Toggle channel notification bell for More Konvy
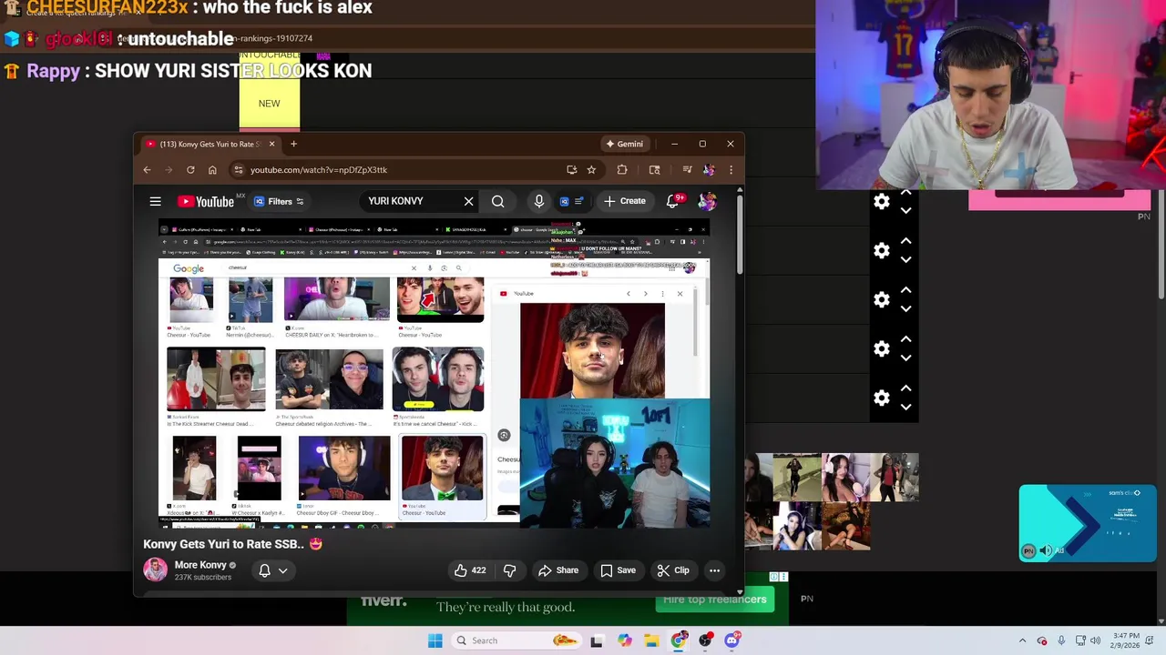Viewport: 1166px width, 655px height. point(264,570)
